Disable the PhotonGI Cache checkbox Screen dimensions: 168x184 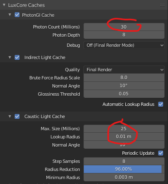17,15
